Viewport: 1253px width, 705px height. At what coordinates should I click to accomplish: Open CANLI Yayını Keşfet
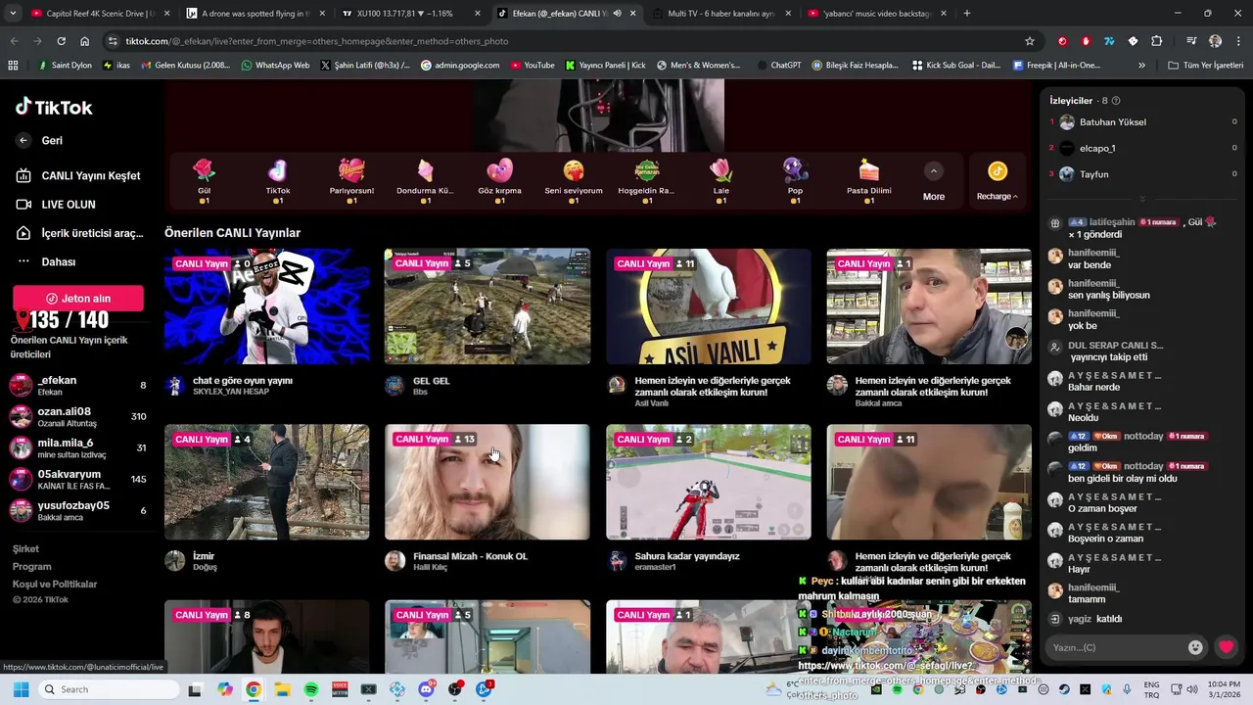[x=78, y=175]
